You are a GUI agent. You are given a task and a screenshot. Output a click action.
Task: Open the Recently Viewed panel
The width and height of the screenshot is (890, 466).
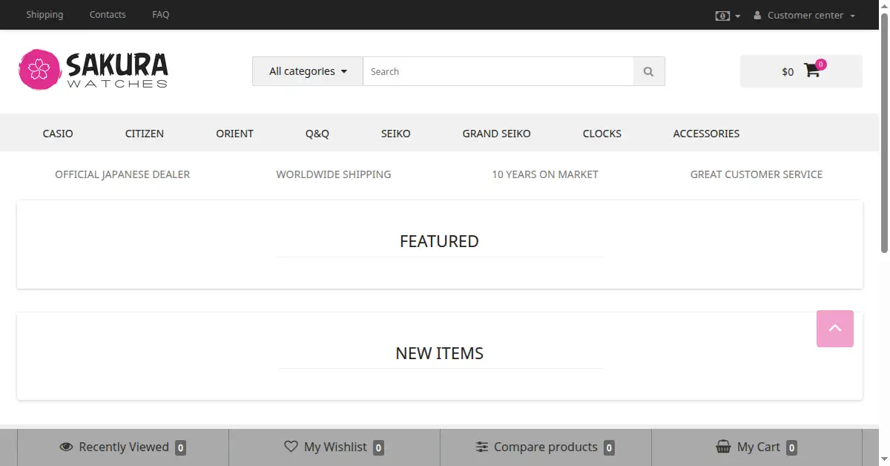point(123,447)
